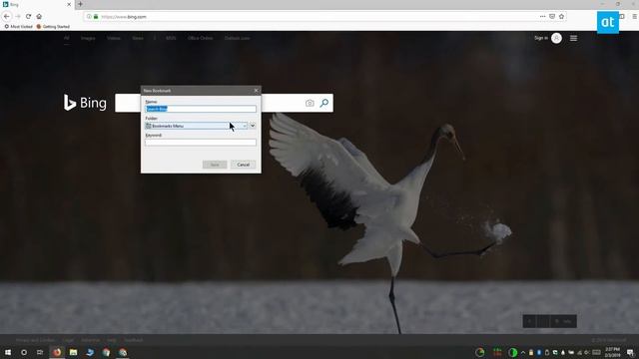
Task: Open Outlook.com link
Action: click(237, 38)
